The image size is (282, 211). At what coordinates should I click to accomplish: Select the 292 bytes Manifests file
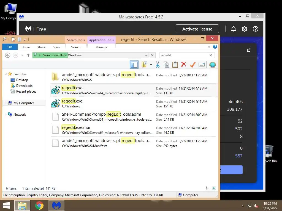133,143
